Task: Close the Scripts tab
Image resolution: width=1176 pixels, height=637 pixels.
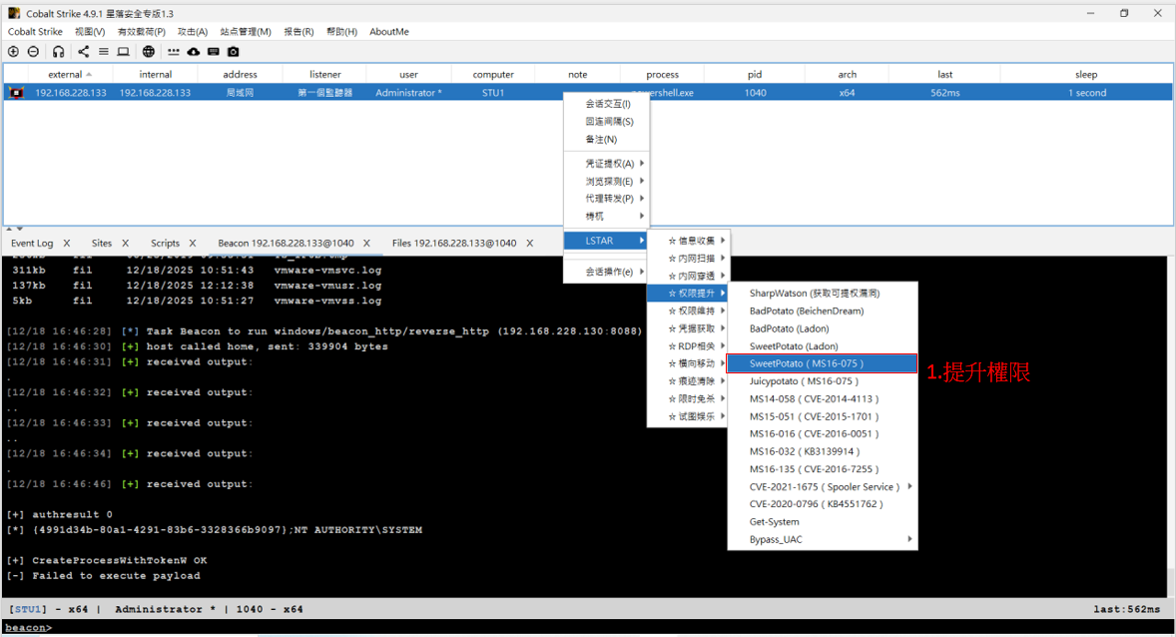Action: pos(193,243)
